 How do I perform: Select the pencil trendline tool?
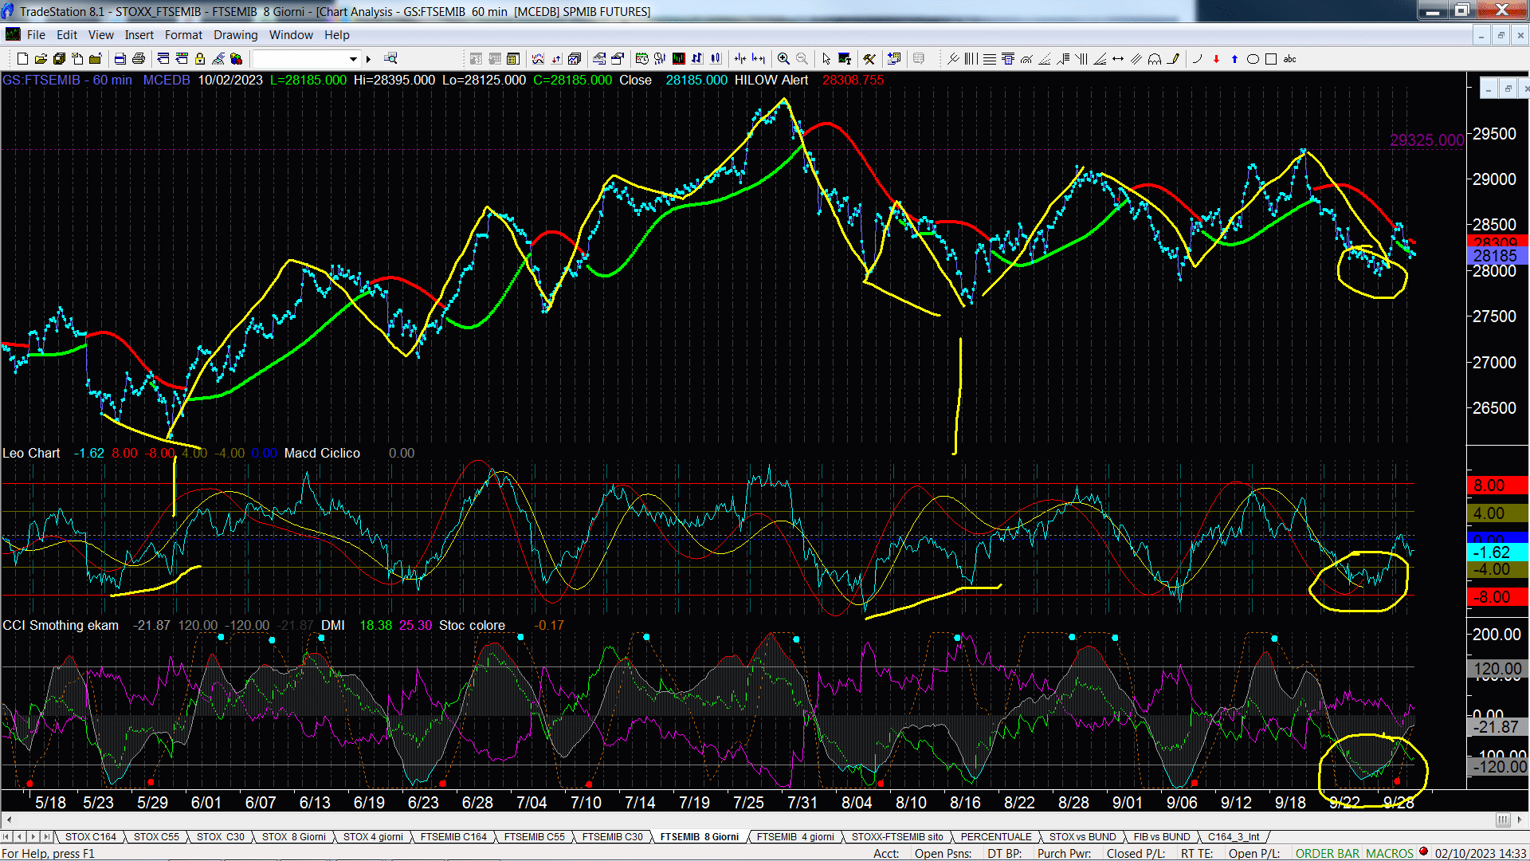click(1173, 59)
